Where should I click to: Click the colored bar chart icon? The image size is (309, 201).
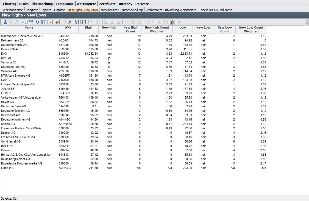click(172, 22)
